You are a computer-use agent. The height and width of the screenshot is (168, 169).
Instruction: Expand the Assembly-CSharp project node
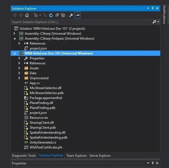click(x=14, y=34)
